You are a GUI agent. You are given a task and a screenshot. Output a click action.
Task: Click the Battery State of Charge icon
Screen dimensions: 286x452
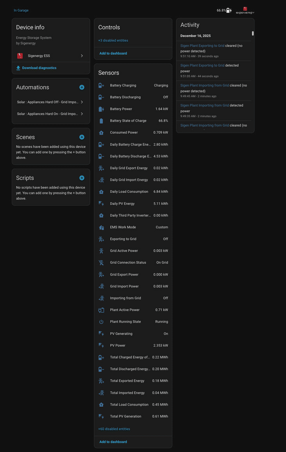click(101, 121)
